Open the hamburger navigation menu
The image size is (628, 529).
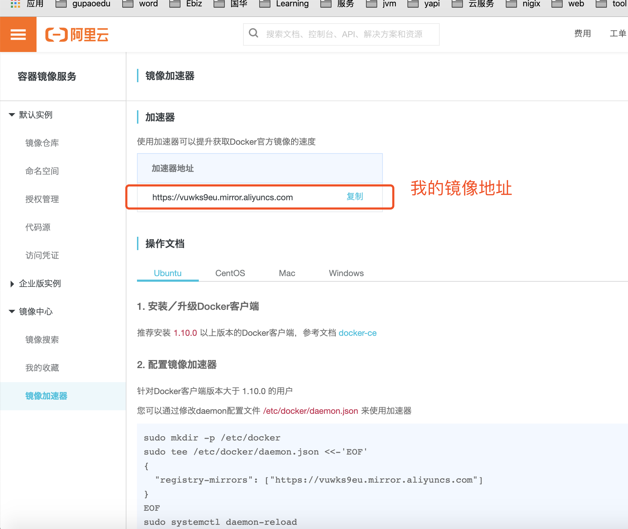point(18,34)
